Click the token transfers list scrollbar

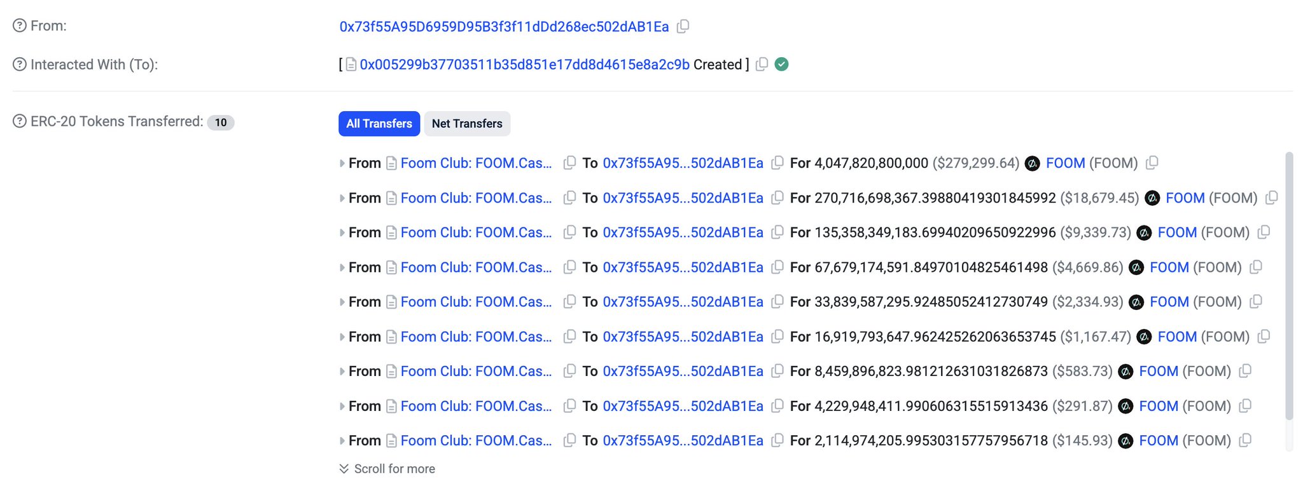click(x=1289, y=286)
